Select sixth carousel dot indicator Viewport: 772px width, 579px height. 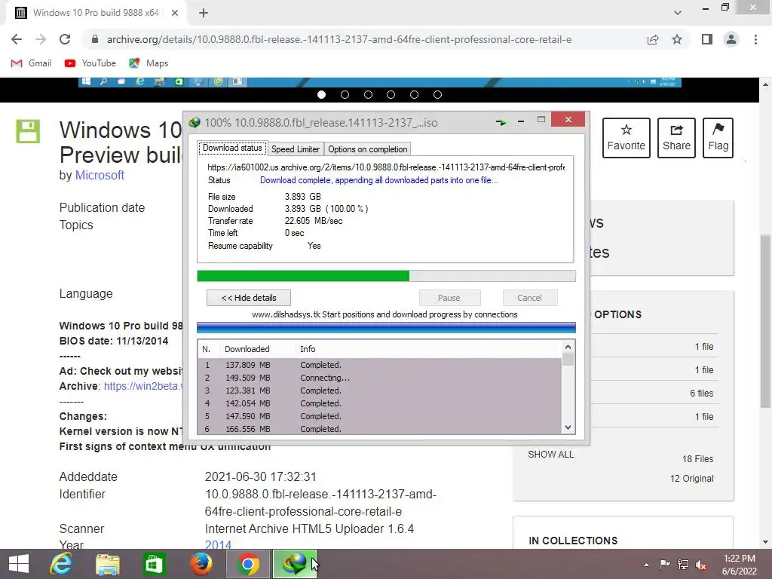point(437,94)
